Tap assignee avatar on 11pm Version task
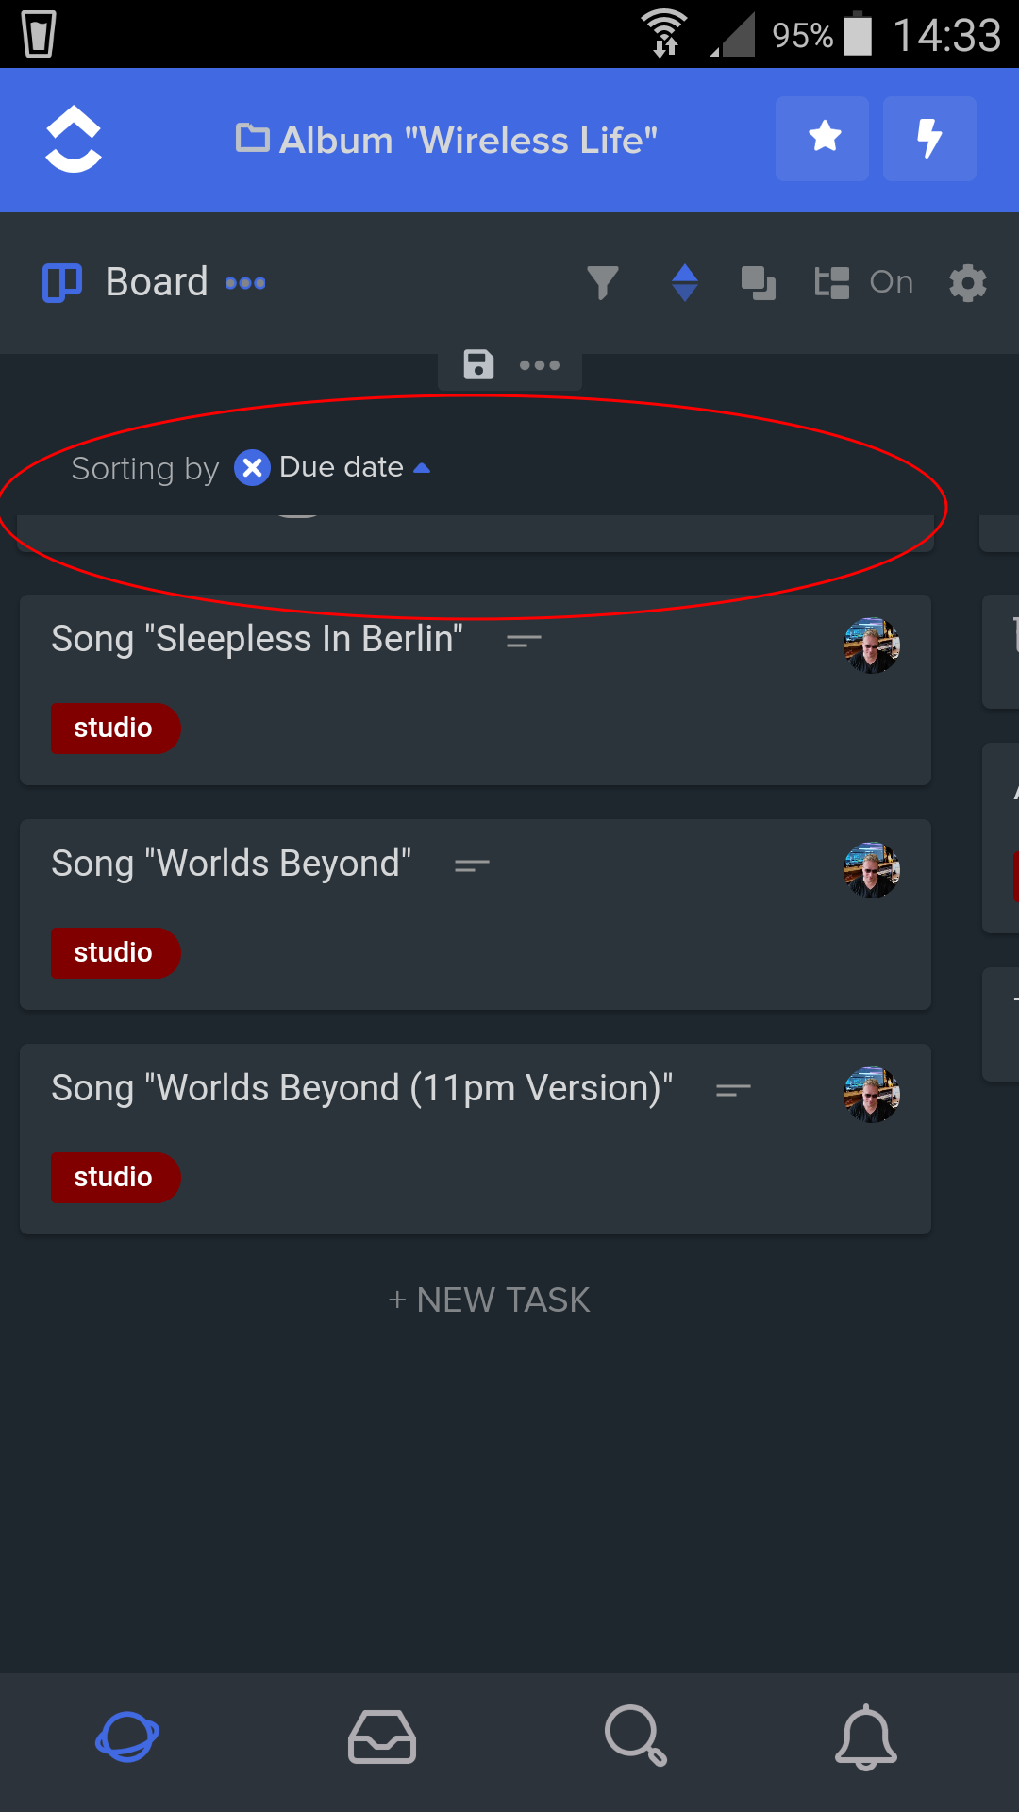1019x1812 pixels. tap(871, 1095)
